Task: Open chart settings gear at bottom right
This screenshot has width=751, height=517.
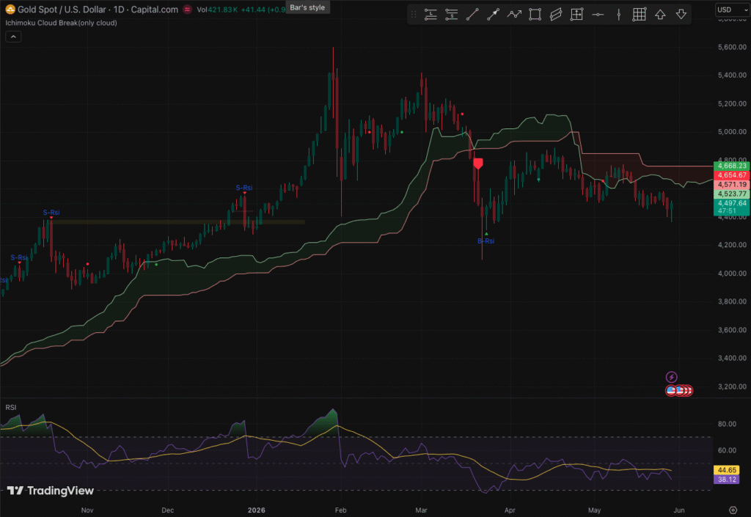Action: [733, 510]
